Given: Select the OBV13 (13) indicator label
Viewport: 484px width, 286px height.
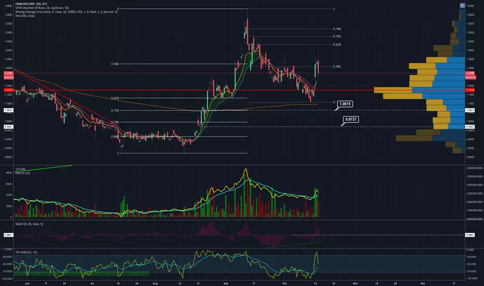Looking at the screenshot, I should click(x=22, y=173).
